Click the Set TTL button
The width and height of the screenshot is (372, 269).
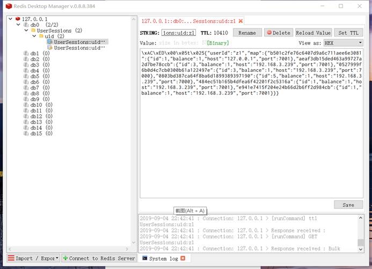pos(348,33)
